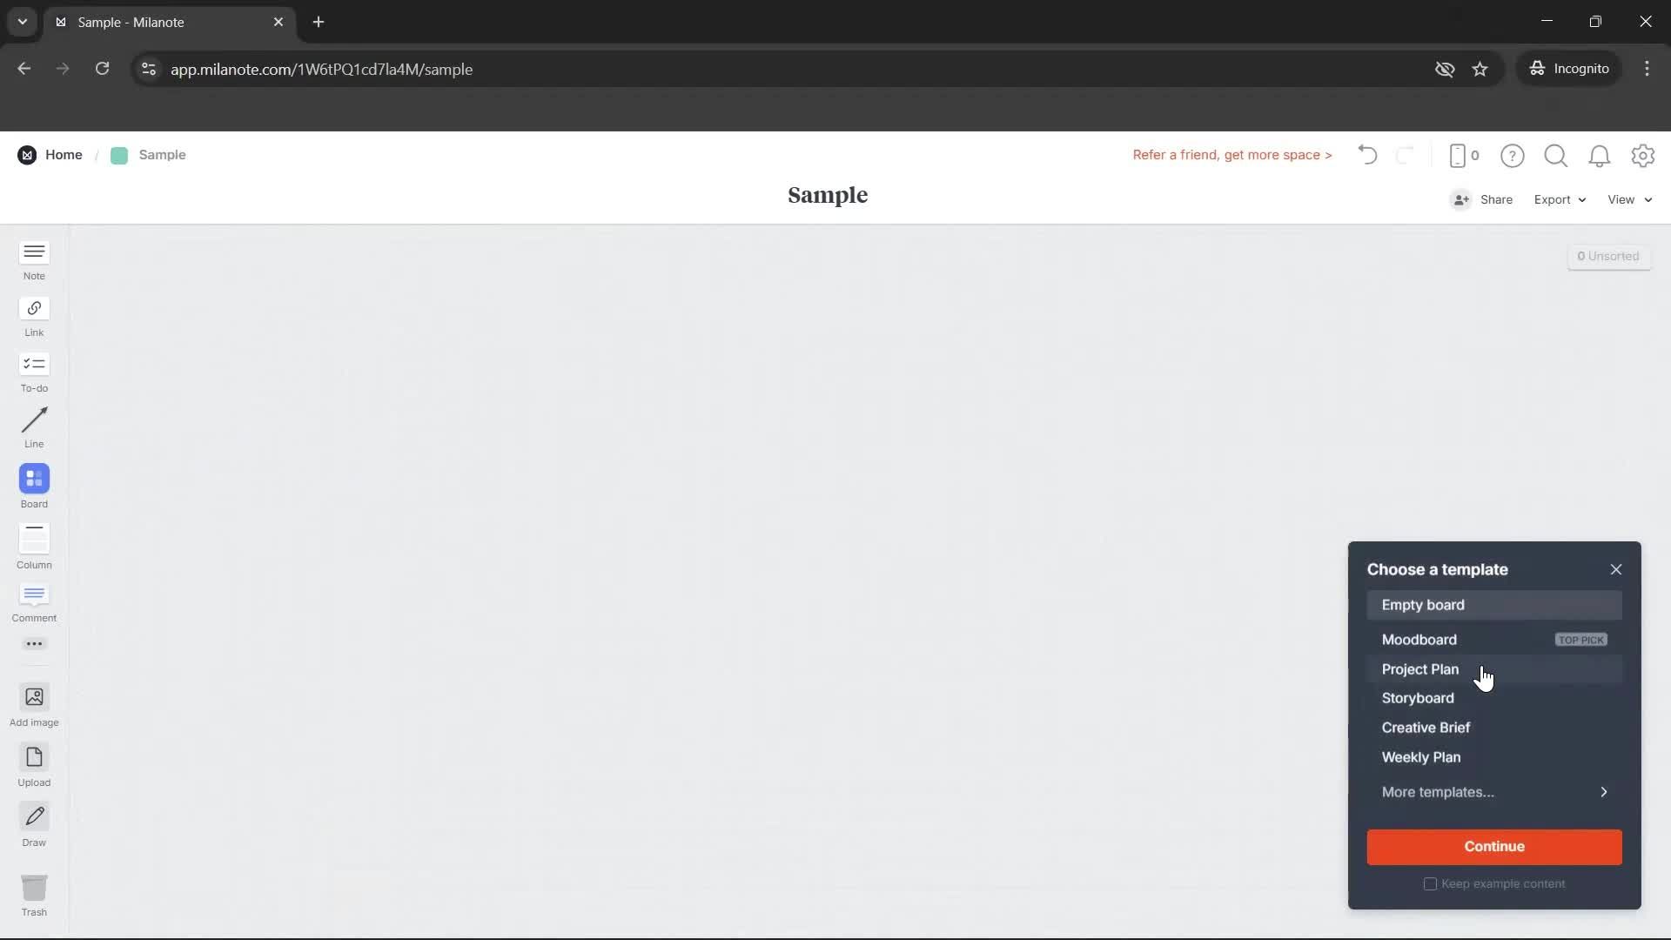
Task: Open the notifications bell
Action: 1600,155
